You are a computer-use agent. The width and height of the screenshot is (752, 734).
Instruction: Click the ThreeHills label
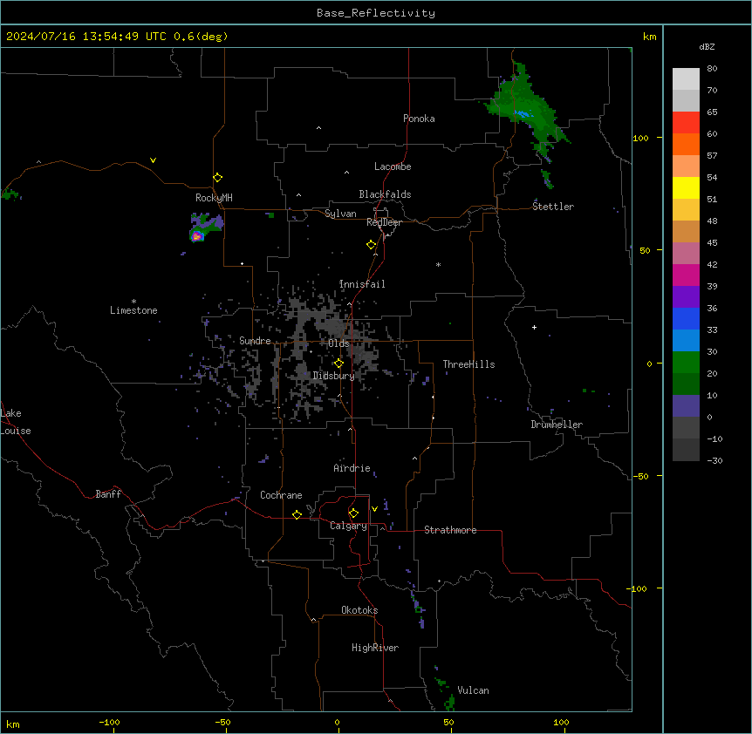point(468,364)
